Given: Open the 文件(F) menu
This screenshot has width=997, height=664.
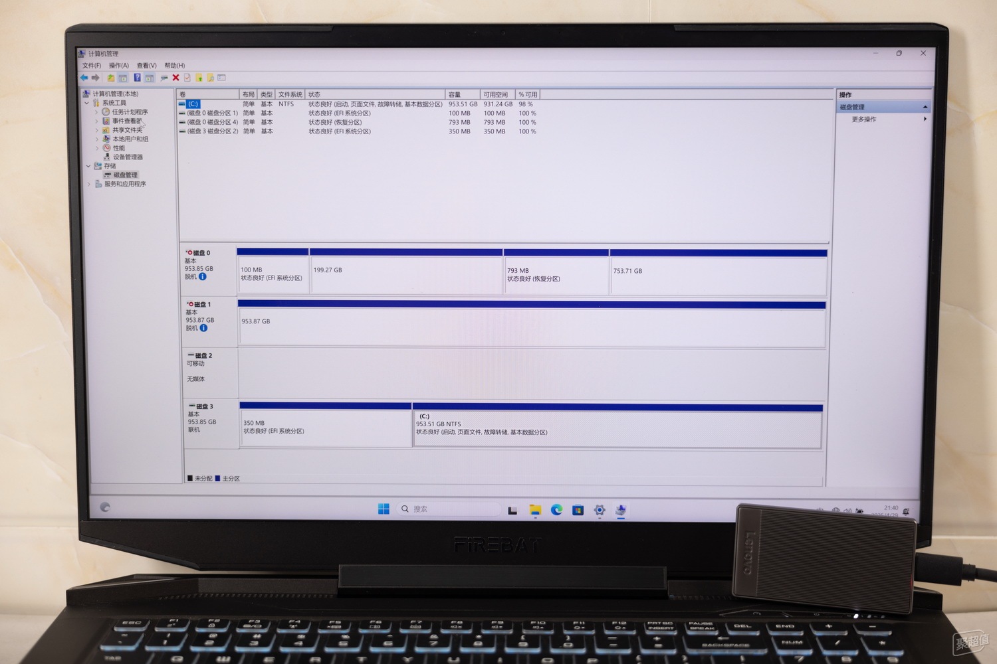Looking at the screenshot, I should [x=92, y=66].
